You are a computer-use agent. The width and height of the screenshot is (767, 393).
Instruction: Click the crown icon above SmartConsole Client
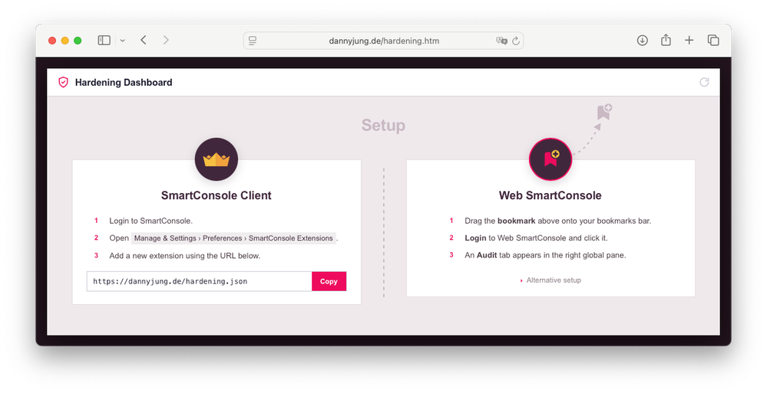(x=217, y=159)
